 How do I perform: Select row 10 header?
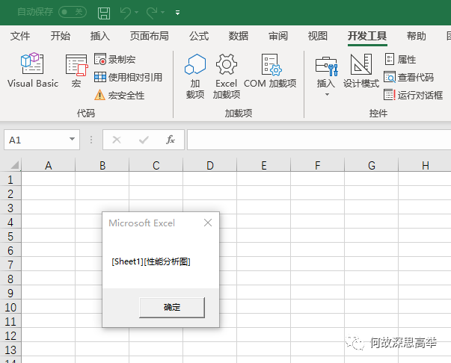(10, 307)
